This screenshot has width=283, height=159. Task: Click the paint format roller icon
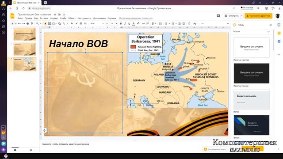coord(32,23)
